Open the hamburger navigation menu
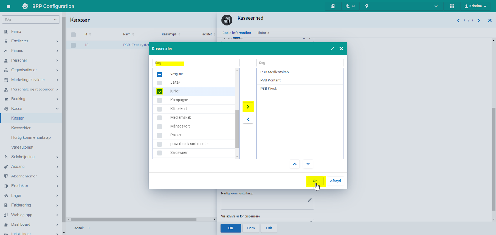This screenshot has height=235, width=496. (x=8, y=6)
